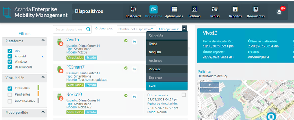Screen dimensions: 294x120
Task: Uncheck the iOS platform filter
Action: [x=10, y=51]
